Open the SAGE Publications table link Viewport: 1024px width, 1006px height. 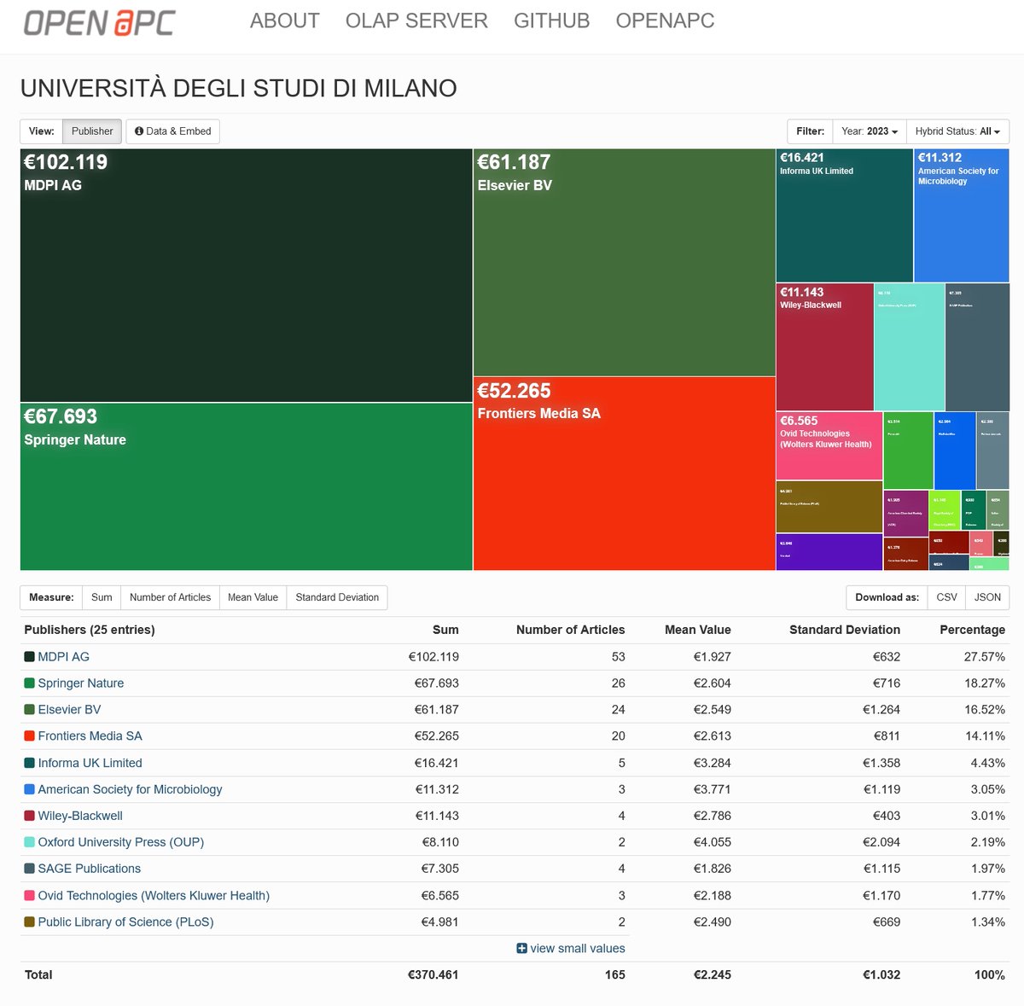coord(89,869)
